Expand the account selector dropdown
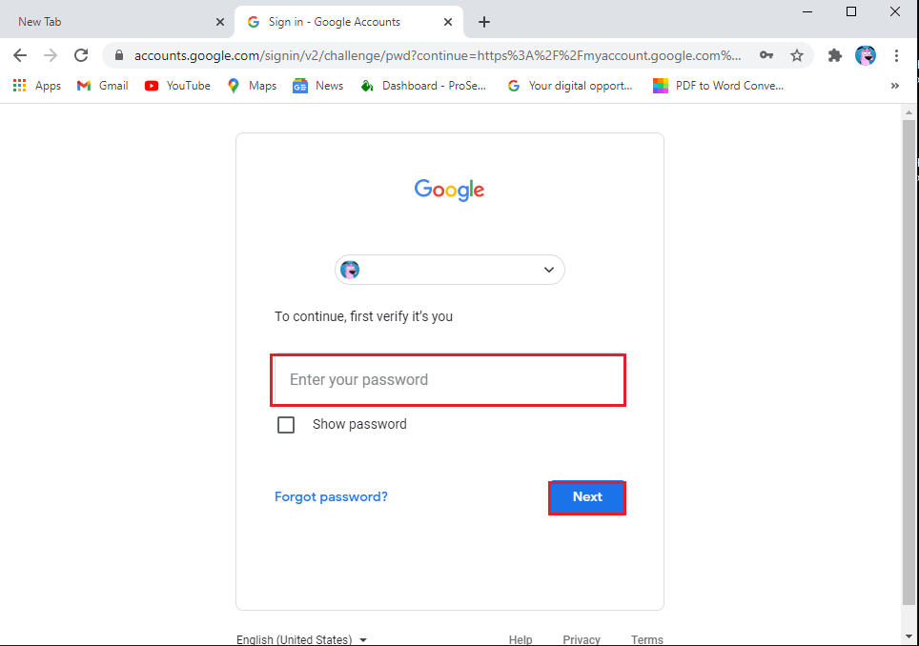Screen dimensions: 919x646 [549, 270]
